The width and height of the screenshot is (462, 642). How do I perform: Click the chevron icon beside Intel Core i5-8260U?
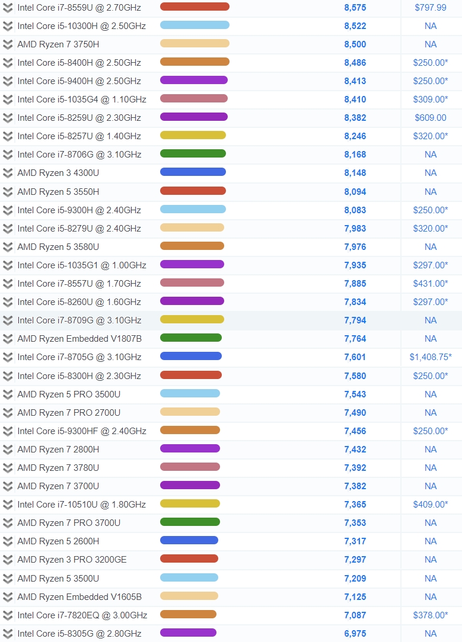point(8,303)
